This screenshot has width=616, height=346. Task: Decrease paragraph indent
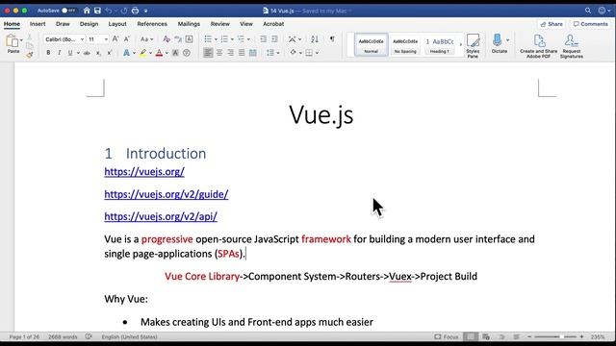[x=263, y=39]
